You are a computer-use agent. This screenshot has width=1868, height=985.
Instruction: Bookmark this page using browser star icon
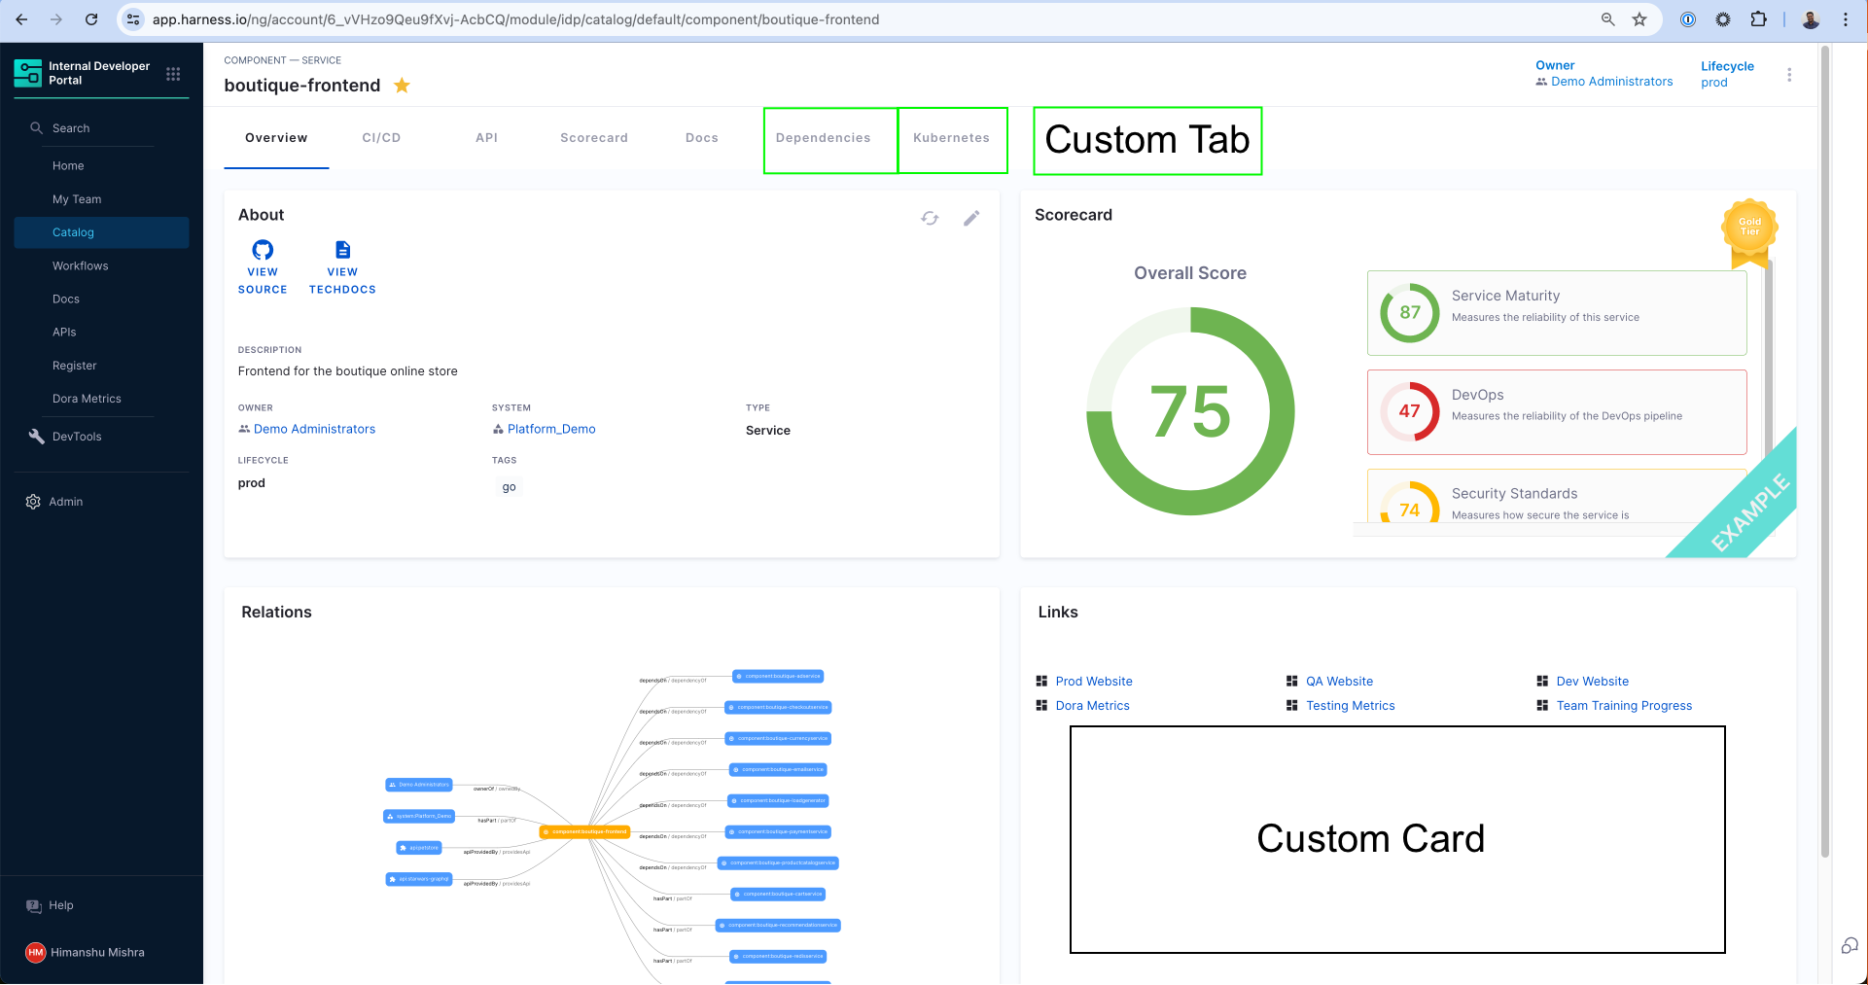(x=1639, y=19)
